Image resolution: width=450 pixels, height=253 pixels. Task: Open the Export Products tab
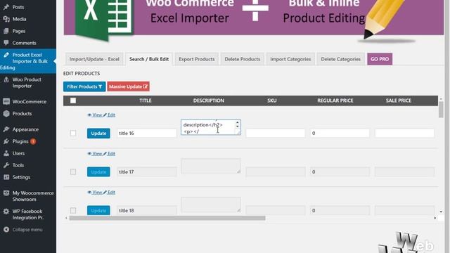(x=197, y=59)
